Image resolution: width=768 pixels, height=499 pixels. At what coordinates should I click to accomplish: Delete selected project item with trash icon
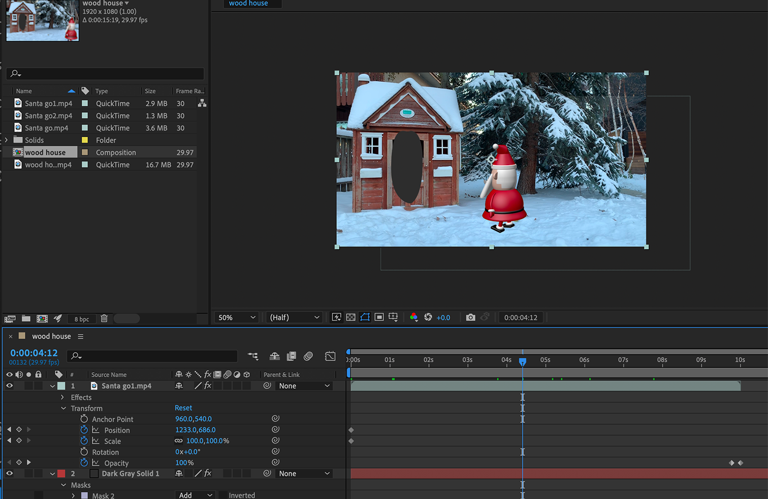(x=104, y=319)
